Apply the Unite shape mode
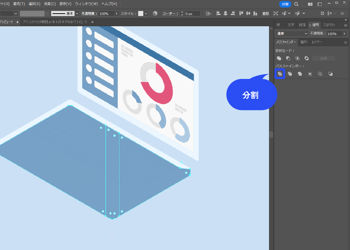Image resolution: width=350 pixels, height=250 pixels. [x=279, y=58]
